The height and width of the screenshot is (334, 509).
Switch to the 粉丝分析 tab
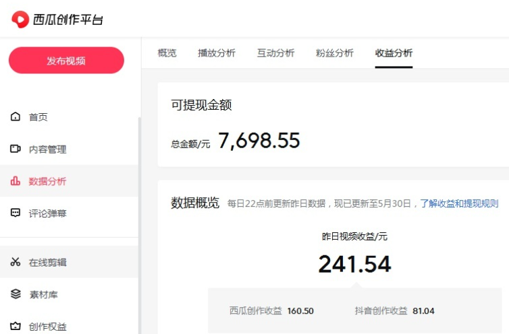point(335,53)
